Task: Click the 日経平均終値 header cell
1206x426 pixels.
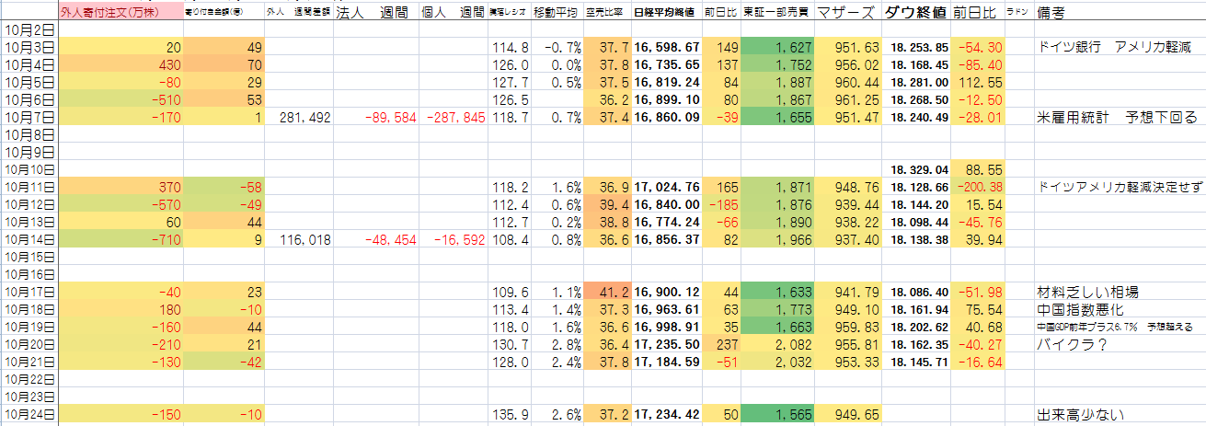Action: pos(667,13)
